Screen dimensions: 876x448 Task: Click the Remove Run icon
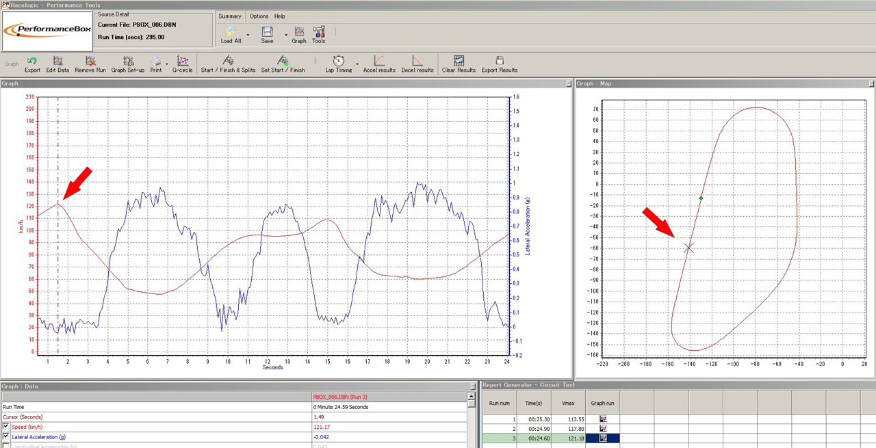pyautogui.click(x=90, y=62)
